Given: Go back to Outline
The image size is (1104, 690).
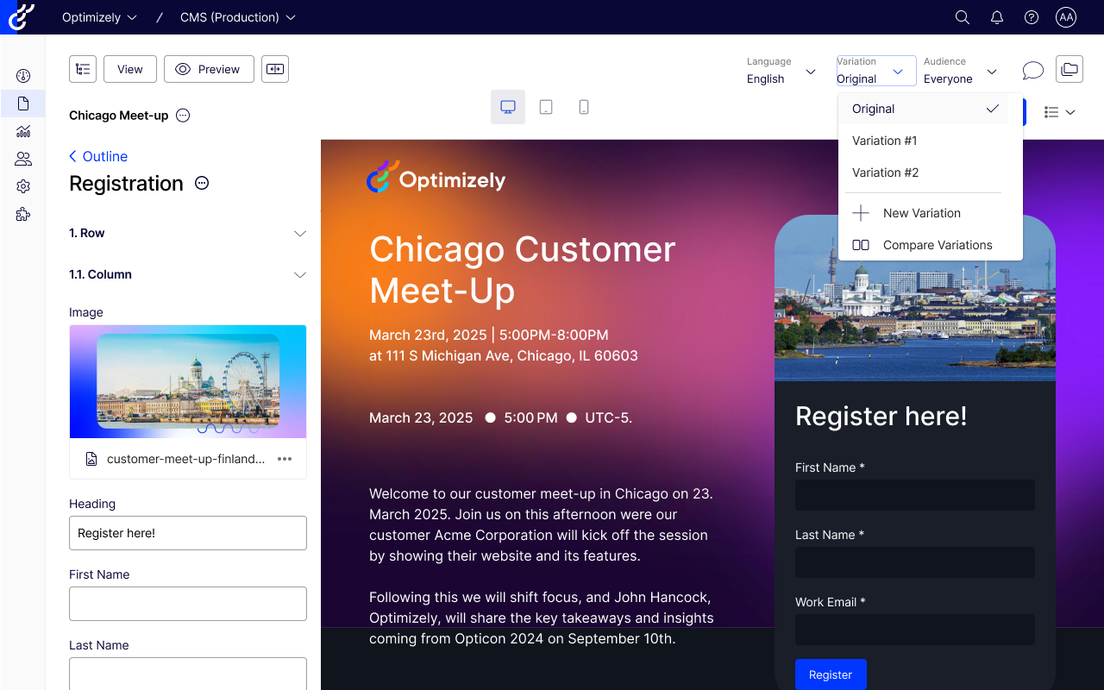Looking at the screenshot, I should tap(98, 156).
